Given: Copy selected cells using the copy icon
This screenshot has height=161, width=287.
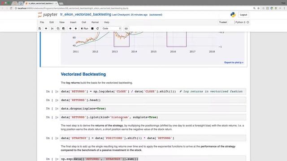Looking at the screenshot, I should (58, 29).
